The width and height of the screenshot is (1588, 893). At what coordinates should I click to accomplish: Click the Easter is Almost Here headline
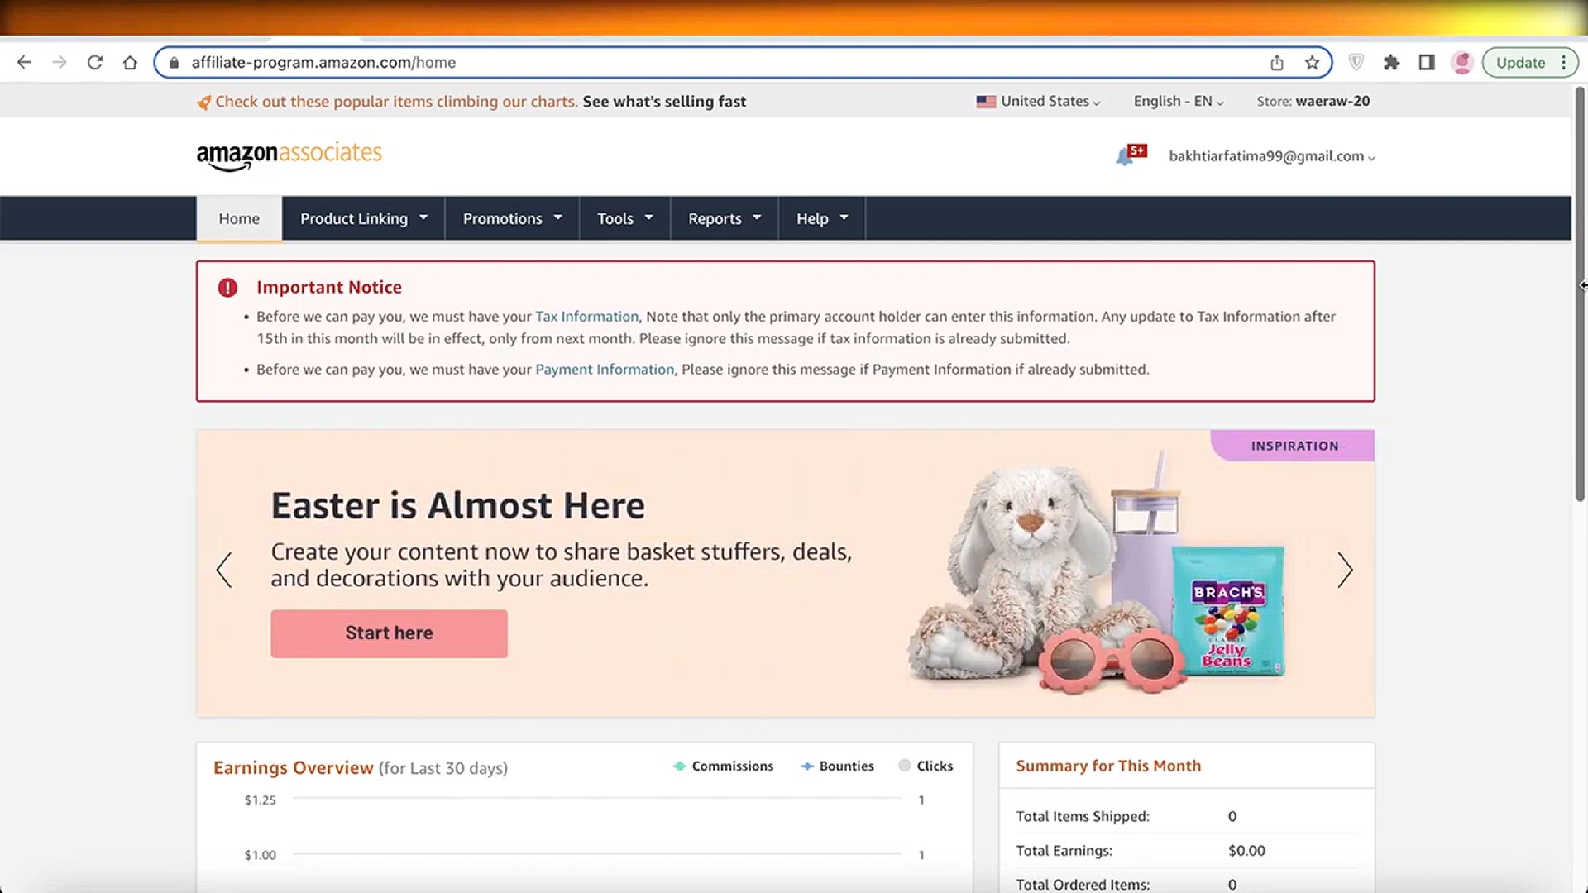click(457, 505)
